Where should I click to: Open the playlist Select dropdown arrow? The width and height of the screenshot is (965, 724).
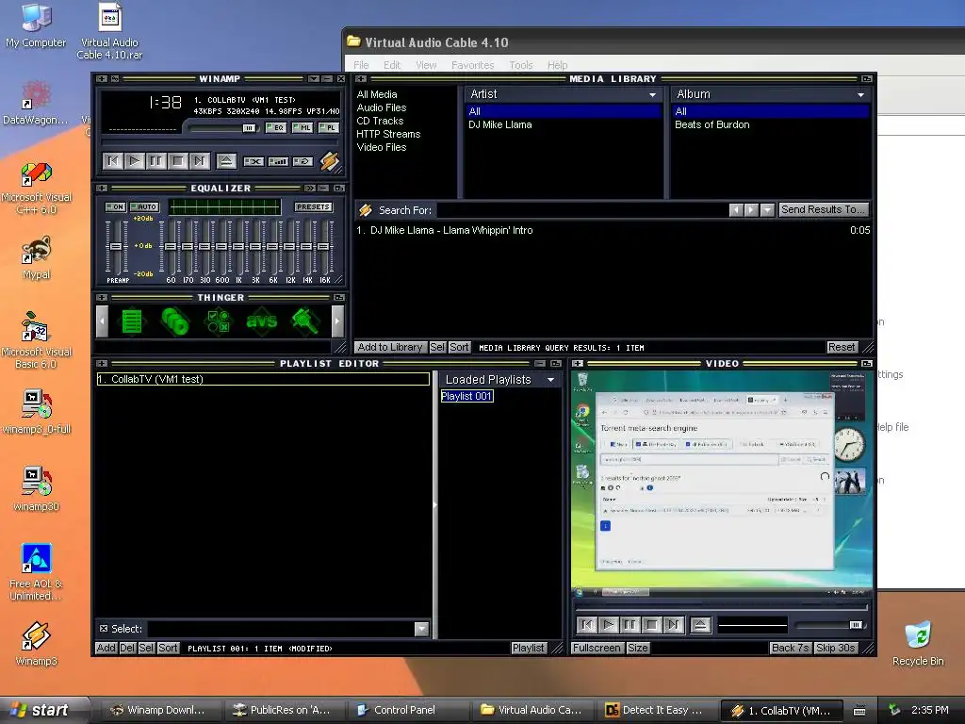pos(421,629)
